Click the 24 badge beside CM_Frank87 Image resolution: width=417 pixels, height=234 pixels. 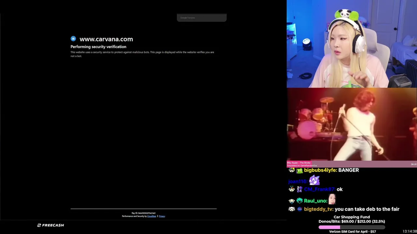pyautogui.click(x=299, y=189)
